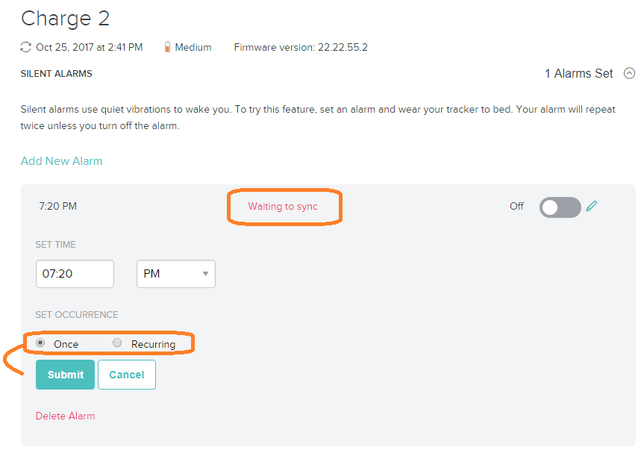Click the SET OCCURRENCE label
The height and width of the screenshot is (453, 641).
pos(77,315)
